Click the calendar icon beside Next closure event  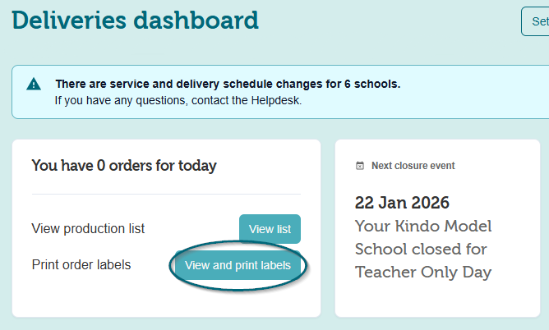tap(359, 166)
